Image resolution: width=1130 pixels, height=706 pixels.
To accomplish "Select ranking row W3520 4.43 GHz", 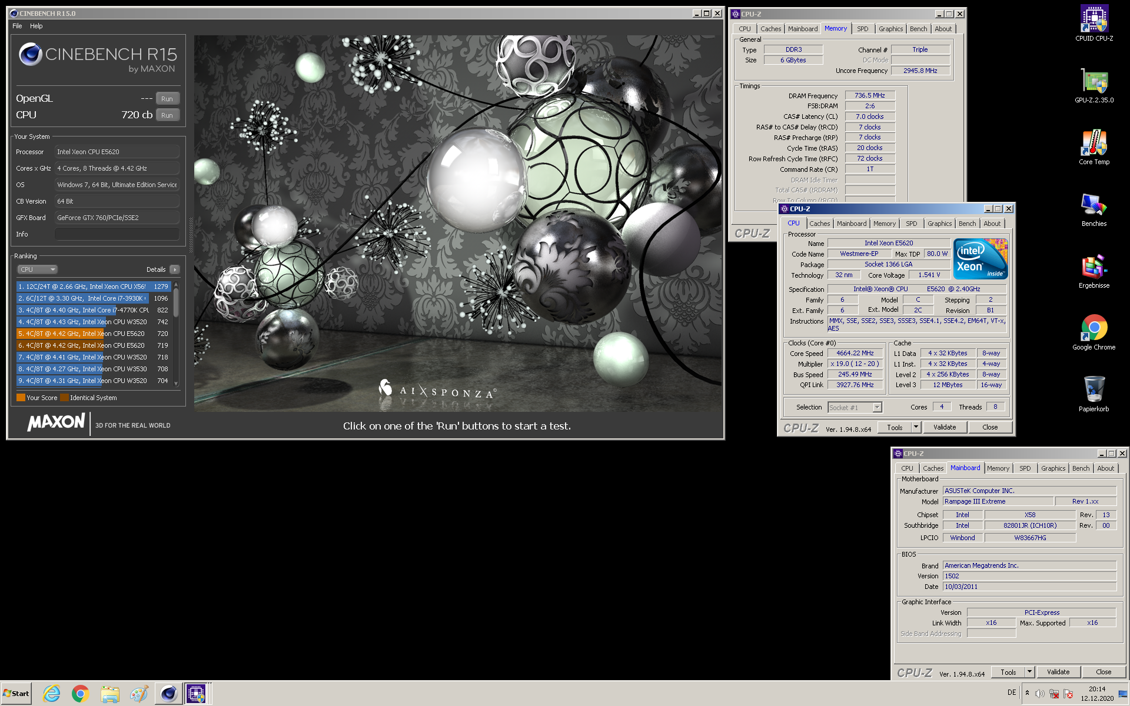I will click(x=94, y=322).
